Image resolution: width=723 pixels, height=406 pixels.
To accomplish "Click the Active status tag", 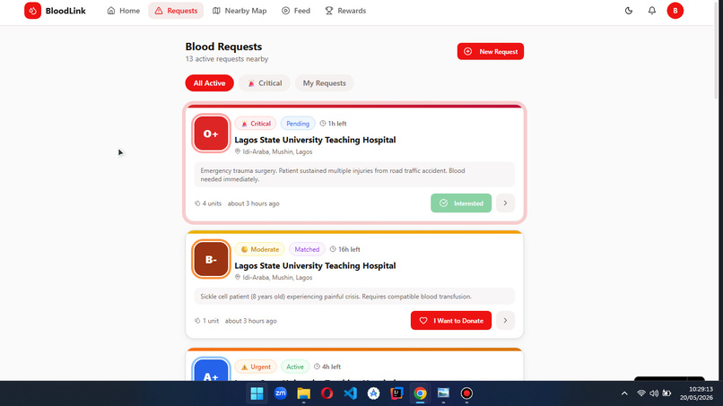I will (294, 367).
